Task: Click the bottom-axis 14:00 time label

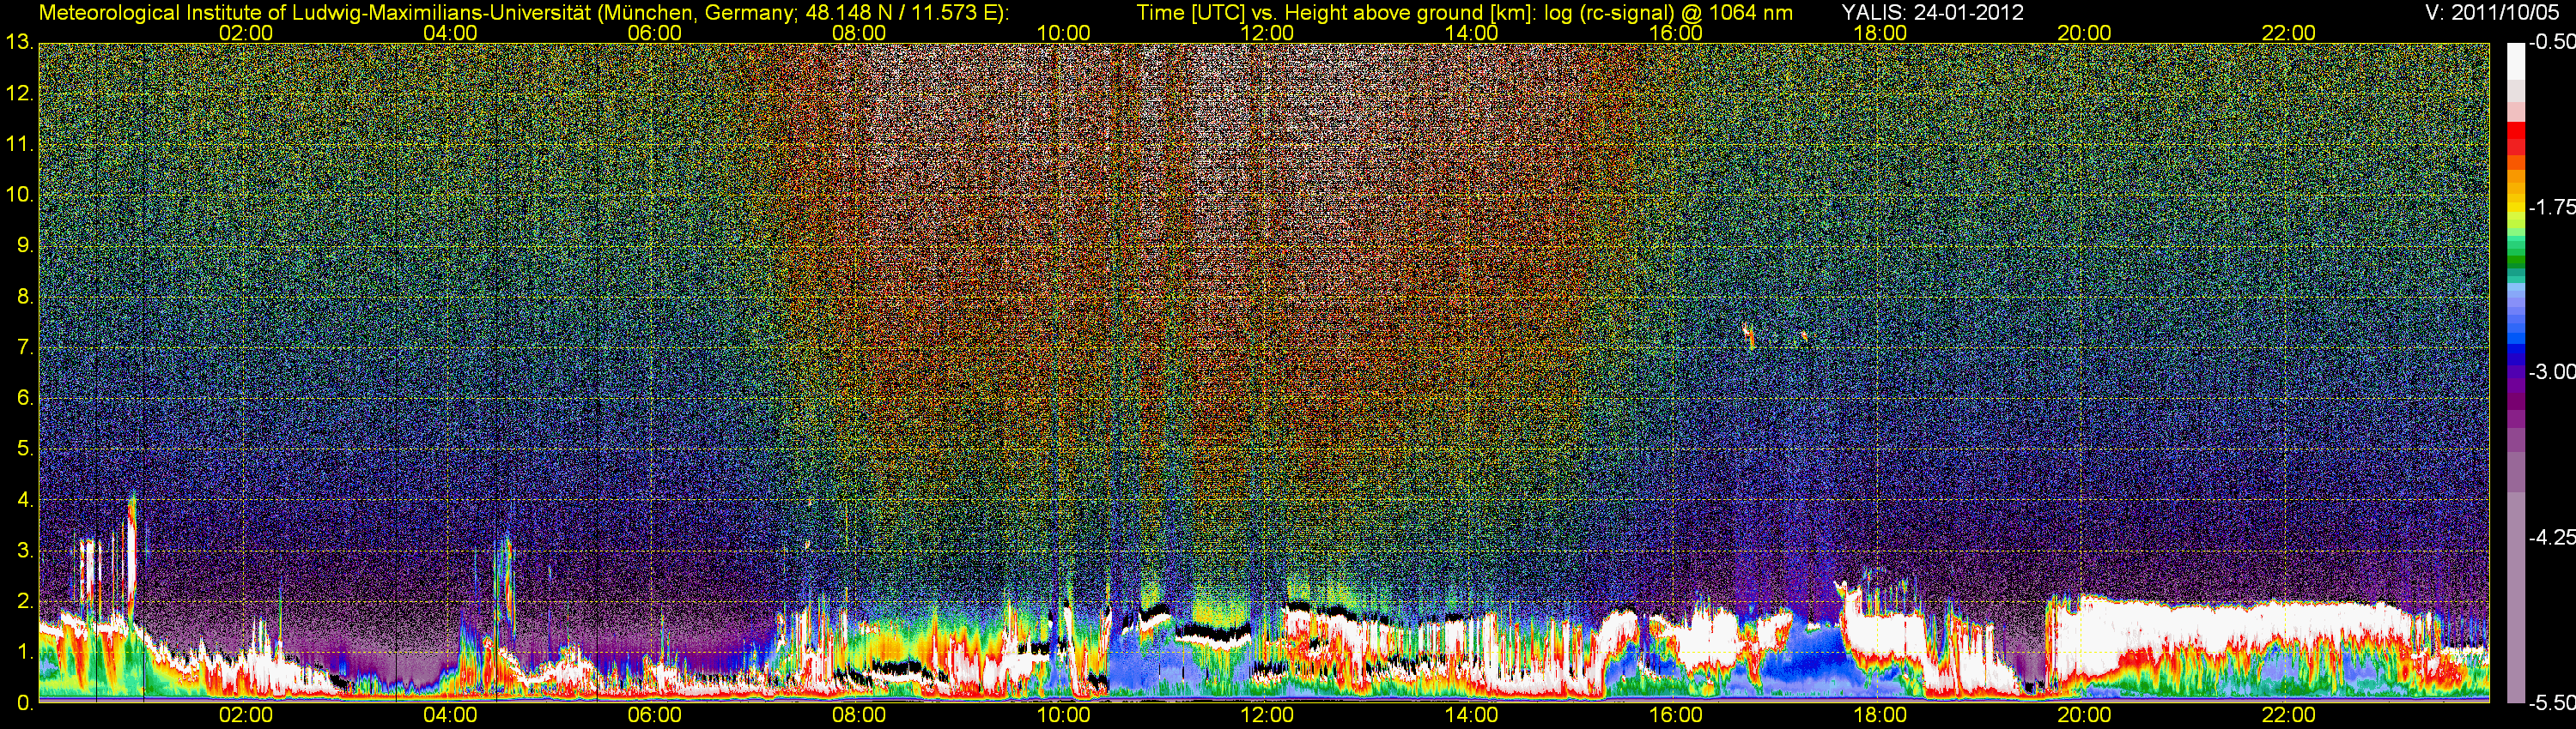Action: coord(1472,716)
